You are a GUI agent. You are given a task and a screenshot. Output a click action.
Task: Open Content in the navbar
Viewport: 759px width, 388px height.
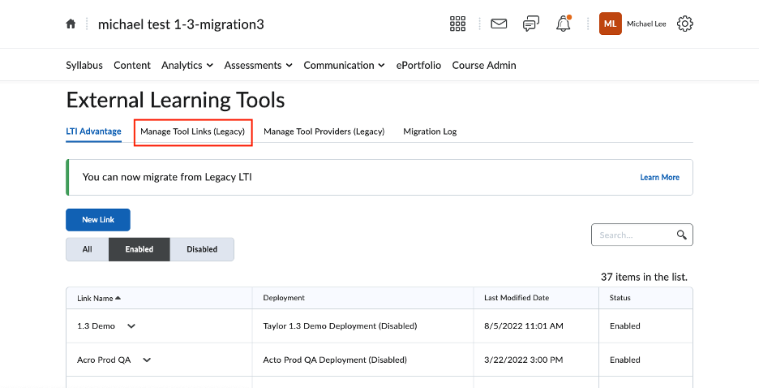[x=132, y=66]
